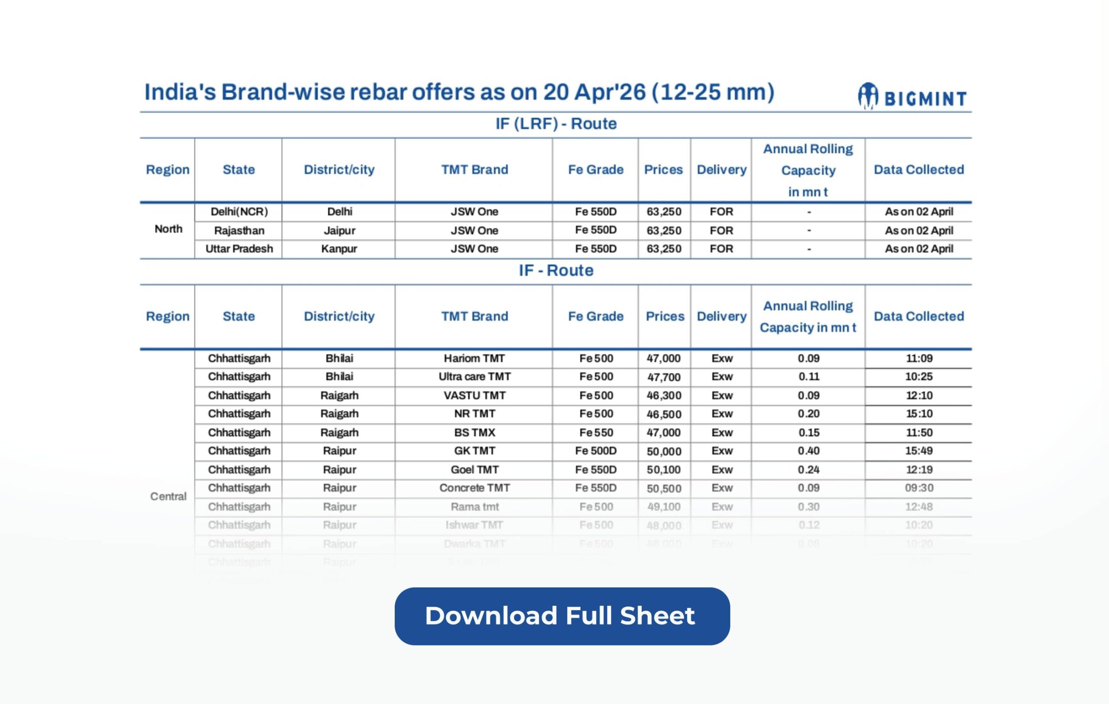
Task: Select the Hariom TMT brand cell
Action: (474, 358)
